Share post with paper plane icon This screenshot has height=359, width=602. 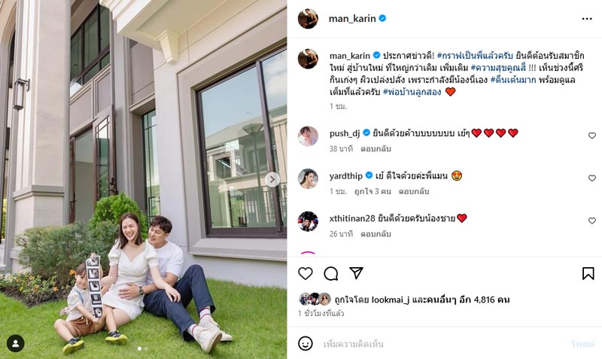tap(356, 273)
